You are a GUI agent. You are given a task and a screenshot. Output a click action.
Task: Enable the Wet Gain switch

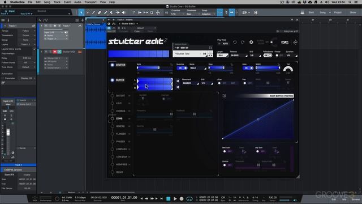point(227,151)
